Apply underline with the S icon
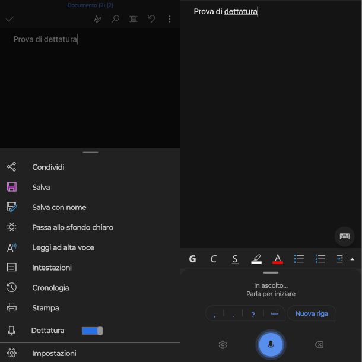 [235, 259]
